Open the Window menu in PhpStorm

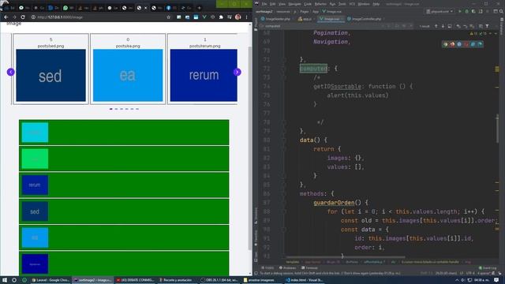pyautogui.click(x=364, y=4)
